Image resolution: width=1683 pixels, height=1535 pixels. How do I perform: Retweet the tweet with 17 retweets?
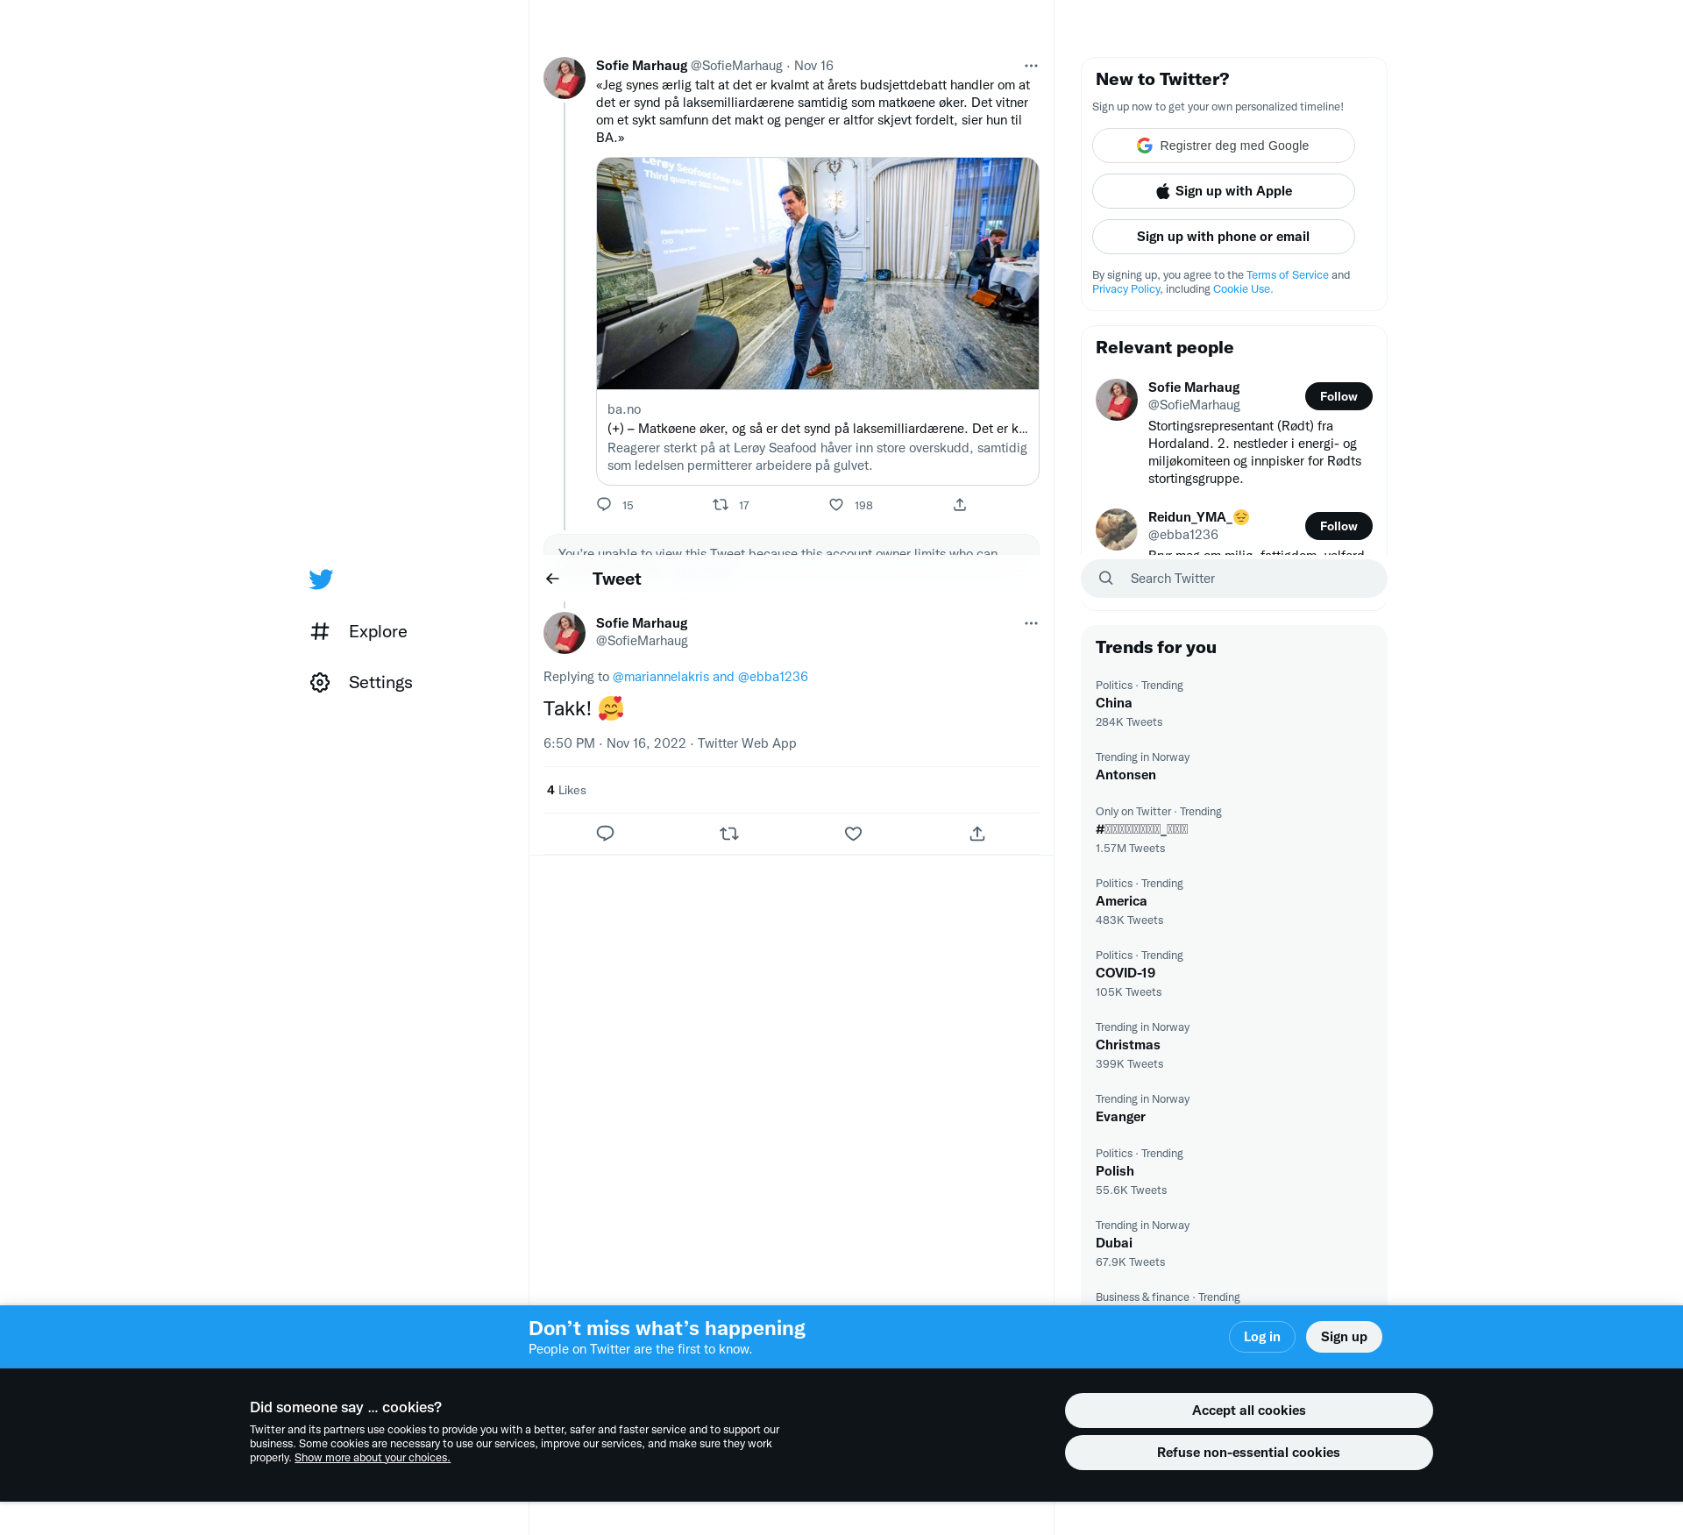click(721, 504)
